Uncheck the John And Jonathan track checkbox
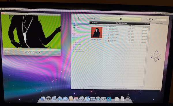The image size is (173, 106). click(109, 31)
